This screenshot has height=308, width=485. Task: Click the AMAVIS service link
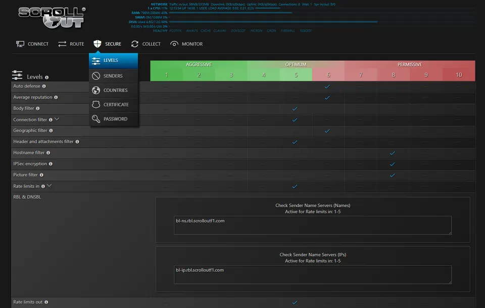click(x=192, y=31)
